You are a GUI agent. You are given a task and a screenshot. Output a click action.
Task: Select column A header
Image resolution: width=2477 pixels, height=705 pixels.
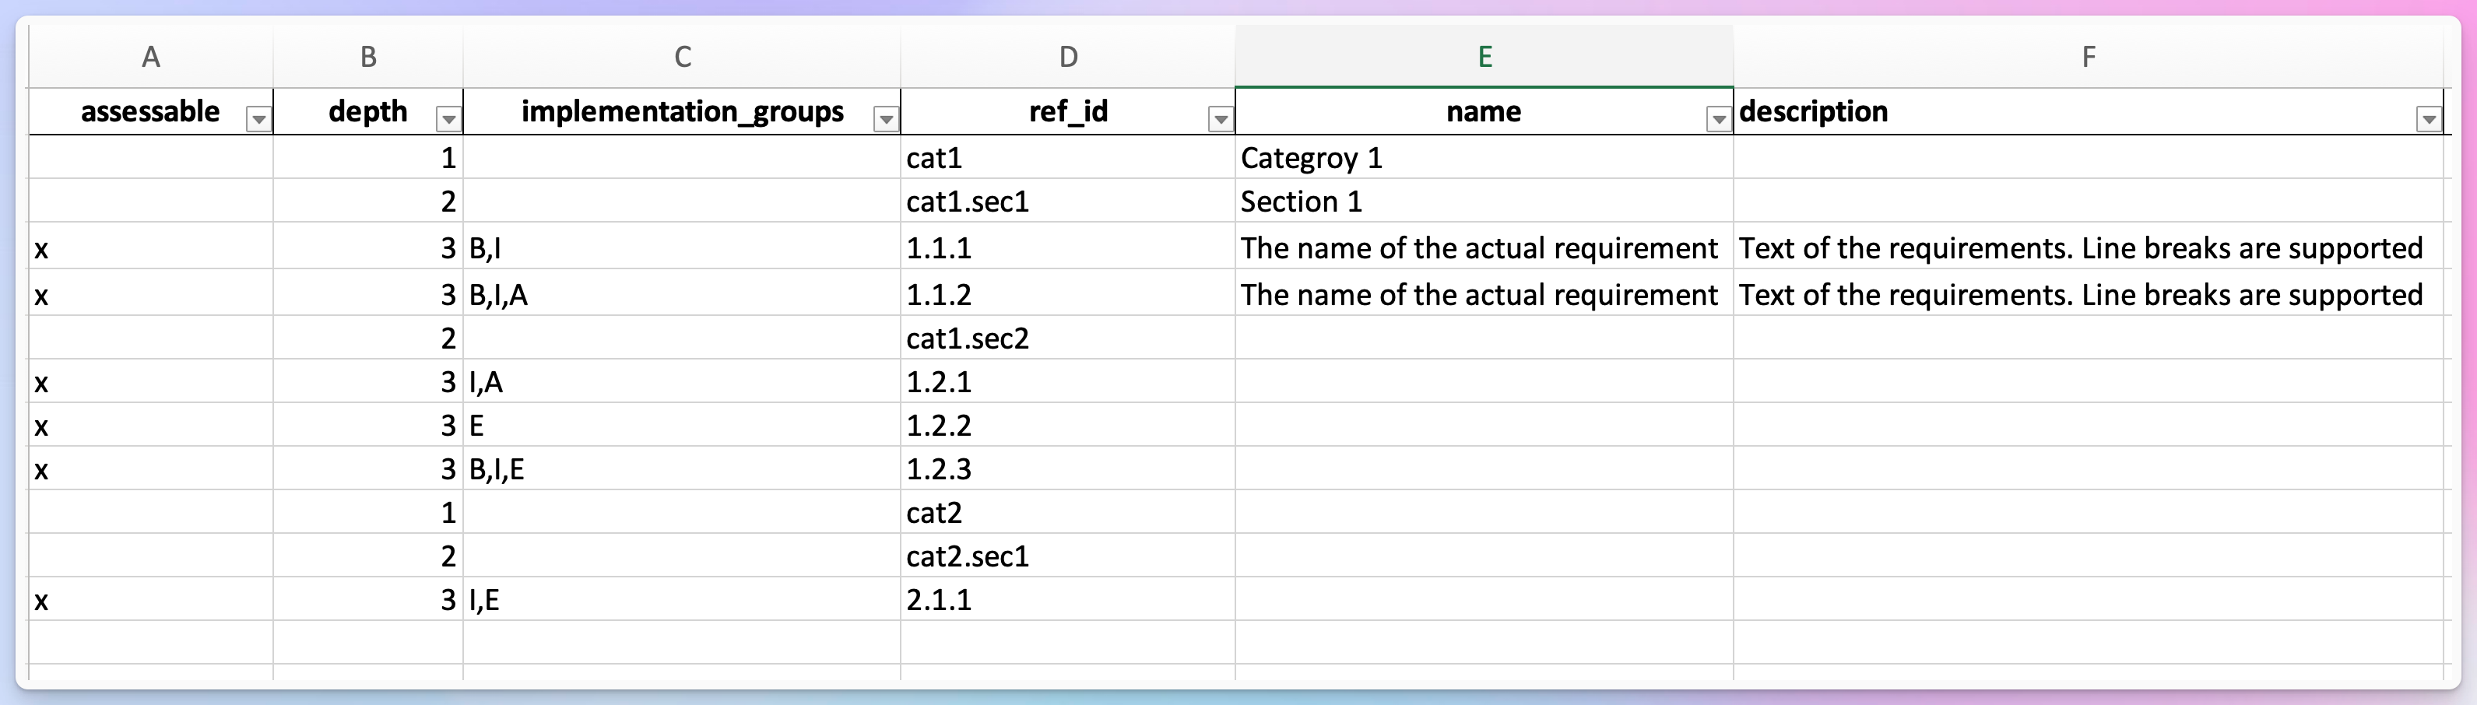tap(151, 57)
